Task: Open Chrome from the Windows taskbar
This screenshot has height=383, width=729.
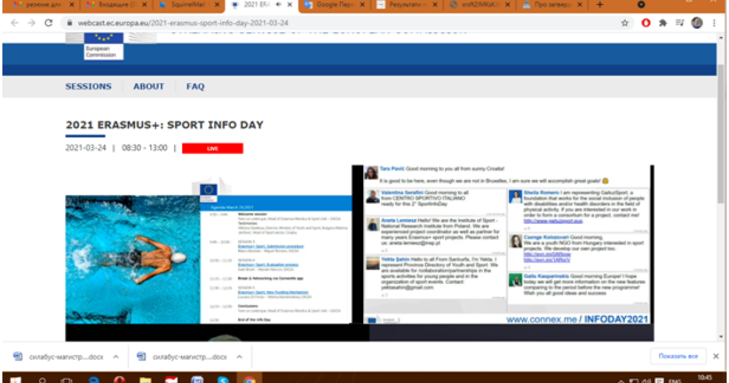Action: click(249, 379)
